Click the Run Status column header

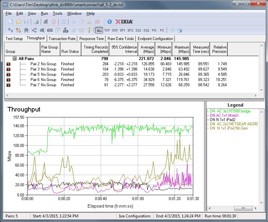[71, 49]
